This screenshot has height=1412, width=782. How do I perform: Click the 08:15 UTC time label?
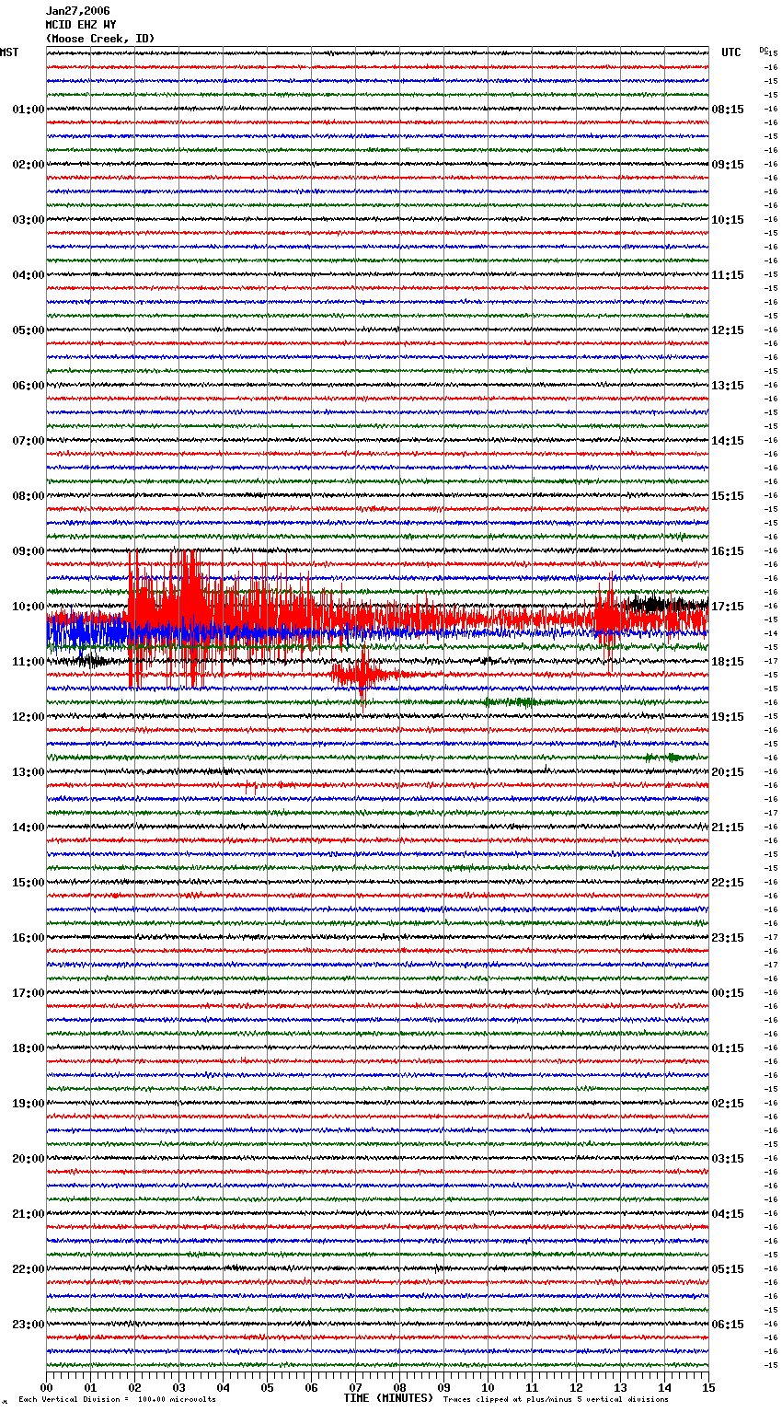(728, 110)
